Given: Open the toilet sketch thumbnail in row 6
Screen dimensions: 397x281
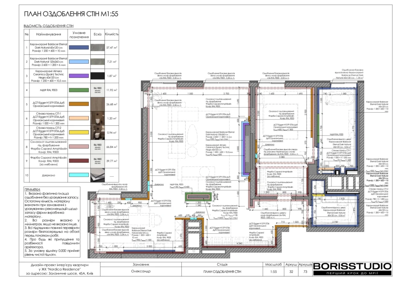Looking at the screenshot, I should point(97,118).
